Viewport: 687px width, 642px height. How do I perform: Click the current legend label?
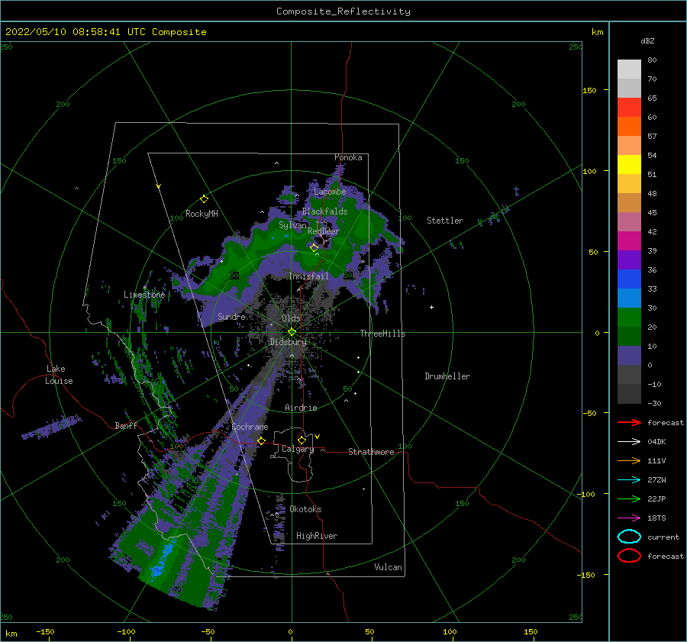tap(663, 537)
